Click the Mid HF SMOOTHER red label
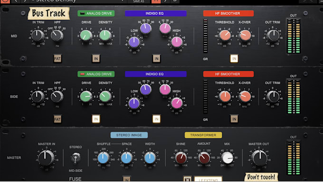 click(228, 13)
